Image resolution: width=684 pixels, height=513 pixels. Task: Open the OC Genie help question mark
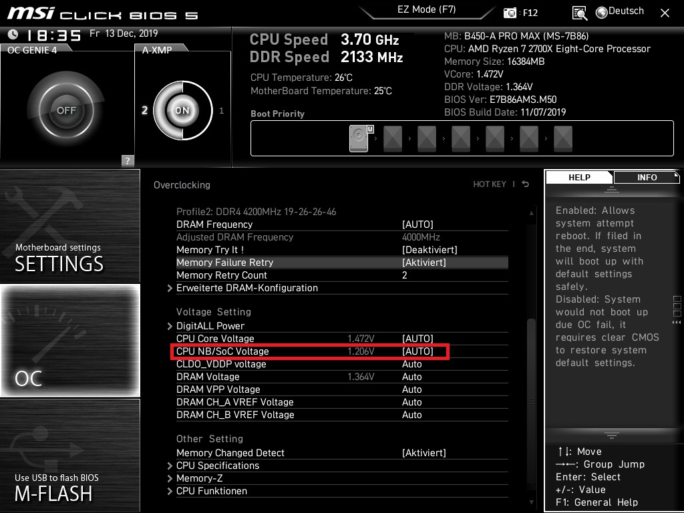click(x=128, y=160)
